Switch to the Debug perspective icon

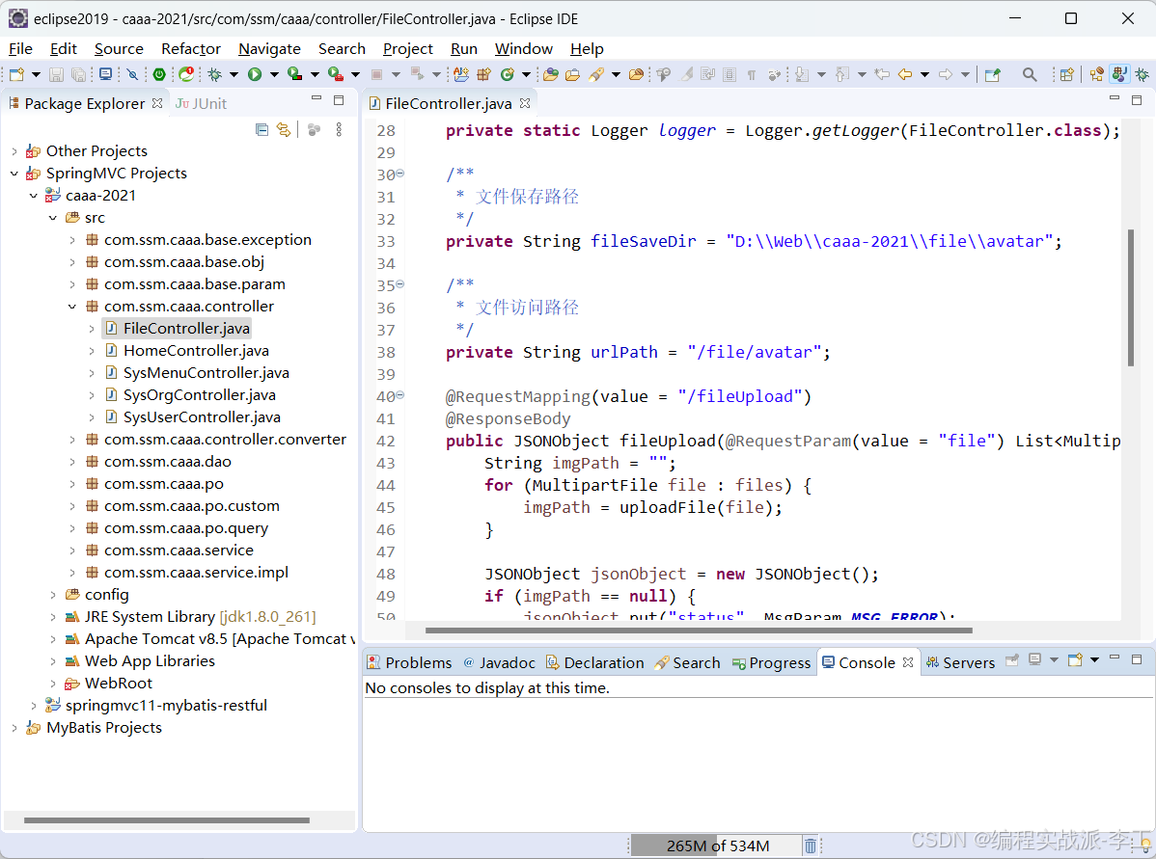pos(1142,74)
